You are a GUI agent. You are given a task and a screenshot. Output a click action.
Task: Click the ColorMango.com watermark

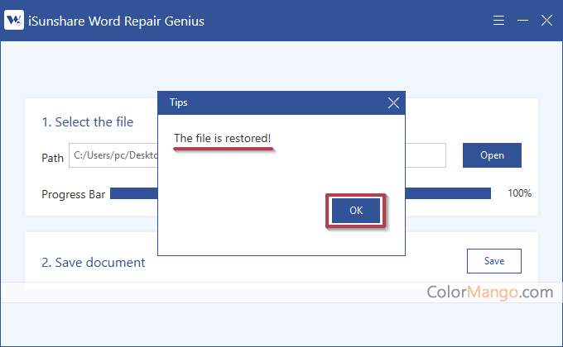click(x=489, y=291)
